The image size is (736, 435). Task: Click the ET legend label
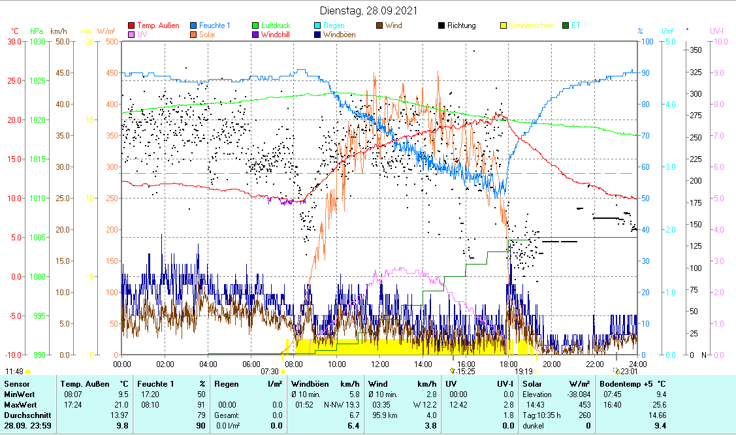(x=575, y=25)
